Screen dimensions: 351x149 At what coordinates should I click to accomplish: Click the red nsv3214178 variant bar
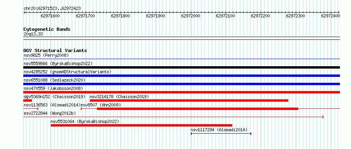(x=189, y=101)
